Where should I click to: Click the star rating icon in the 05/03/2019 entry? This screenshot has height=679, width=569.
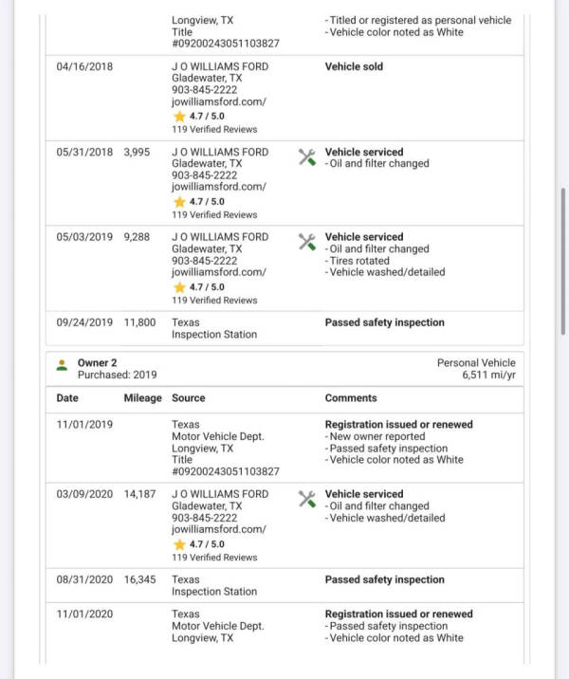click(179, 287)
